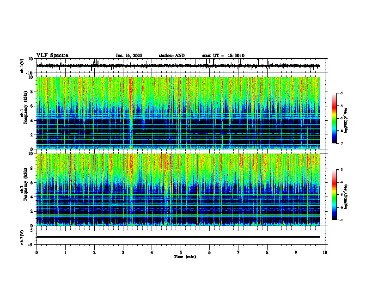Click time axis tick label '4'

pos(152,252)
